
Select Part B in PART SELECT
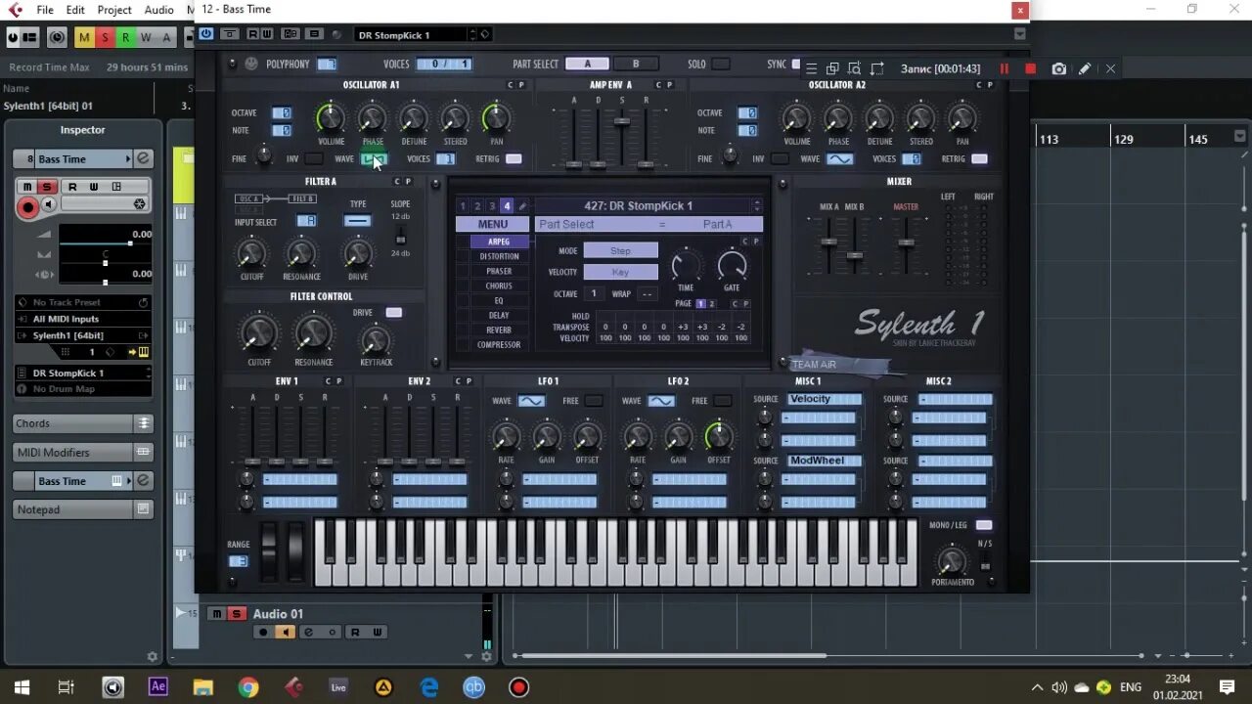point(636,64)
